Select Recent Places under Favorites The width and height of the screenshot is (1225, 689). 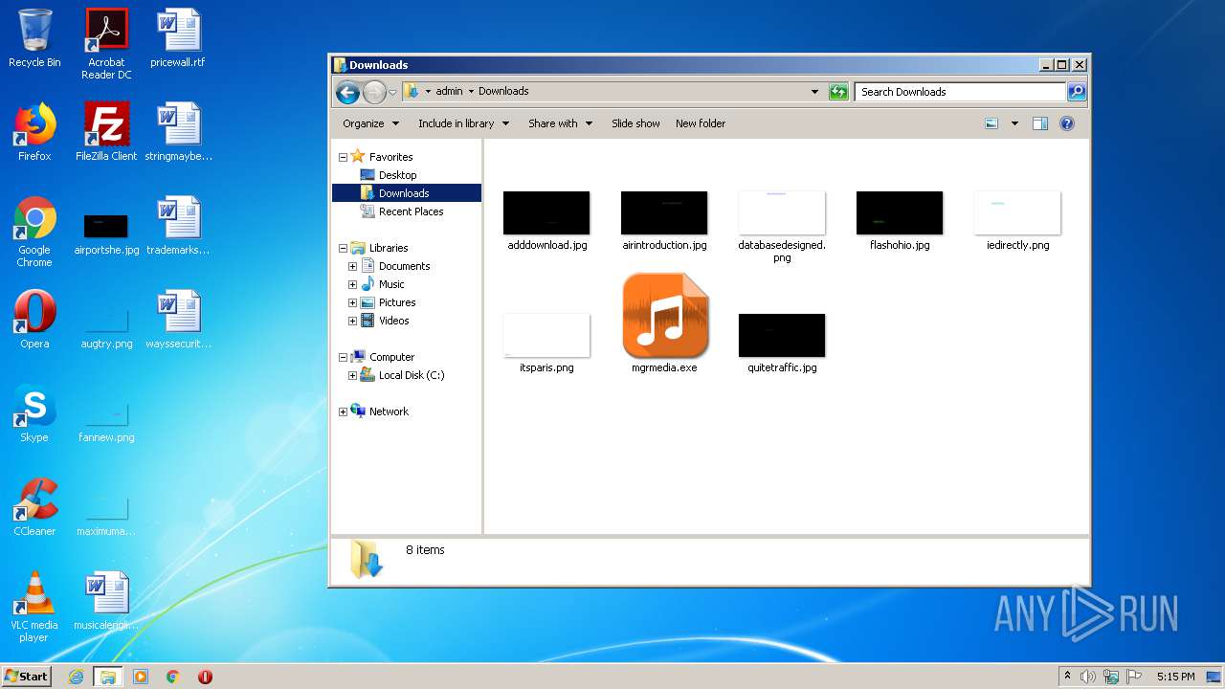coord(411,211)
